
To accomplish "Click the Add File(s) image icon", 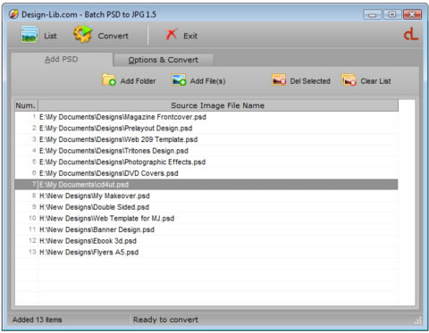I will (179, 79).
